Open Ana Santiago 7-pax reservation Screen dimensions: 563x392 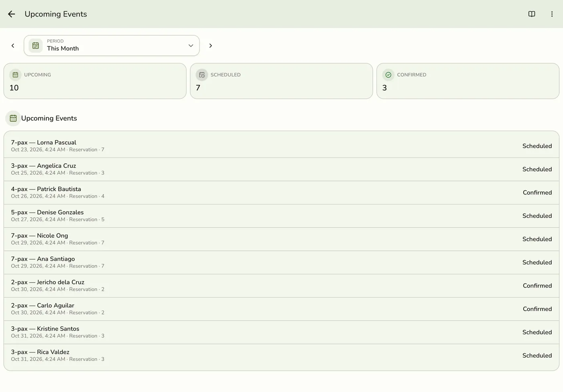pos(281,262)
